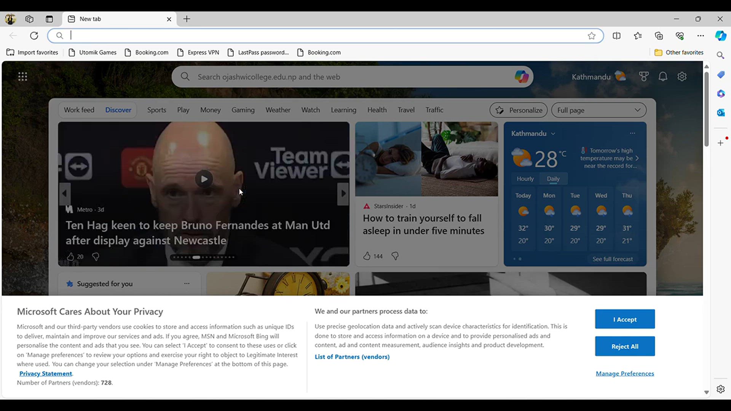731x411 pixels.
Task: Switch to the Work feed tab
Action: [x=79, y=110]
